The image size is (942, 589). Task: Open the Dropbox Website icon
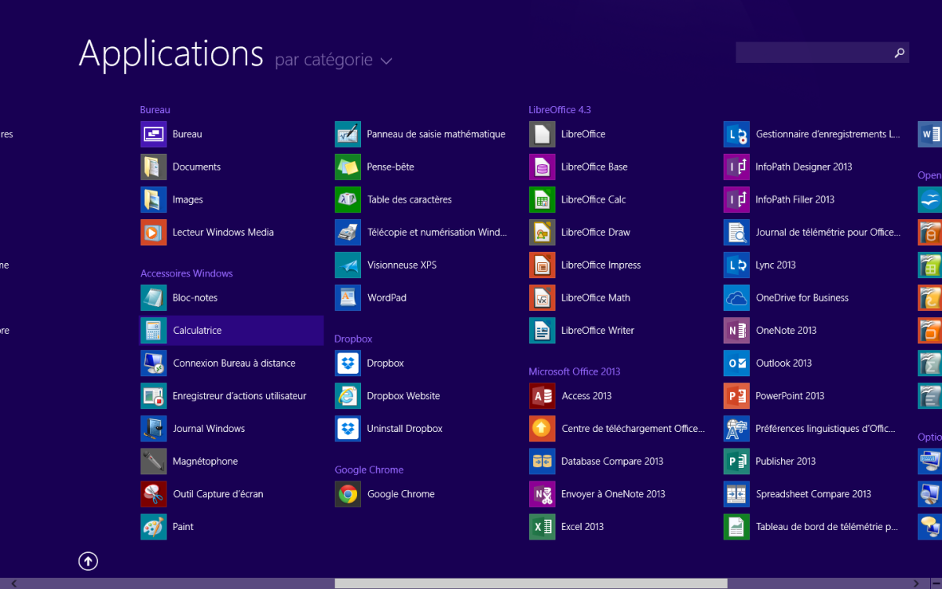point(348,396)
